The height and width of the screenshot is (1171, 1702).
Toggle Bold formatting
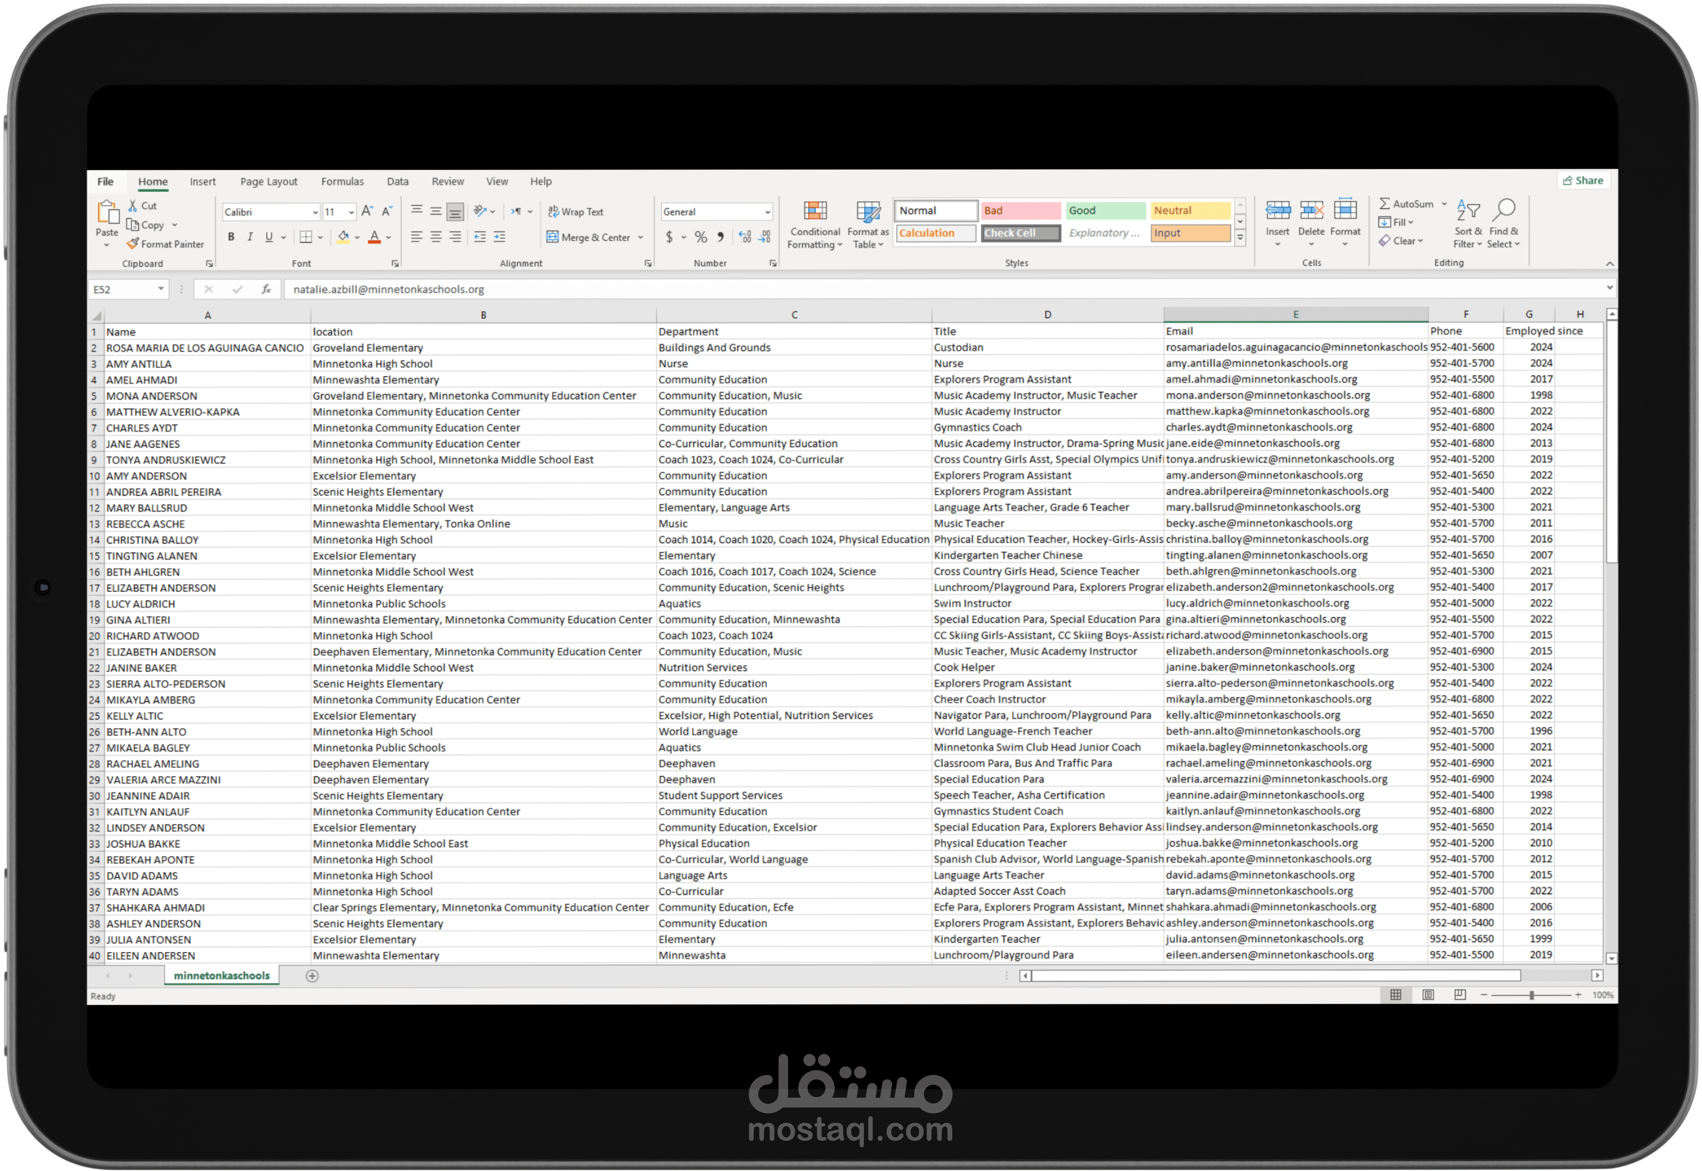coord(231,237)
